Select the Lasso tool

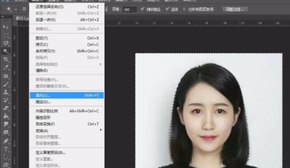[x=6, y=43]
